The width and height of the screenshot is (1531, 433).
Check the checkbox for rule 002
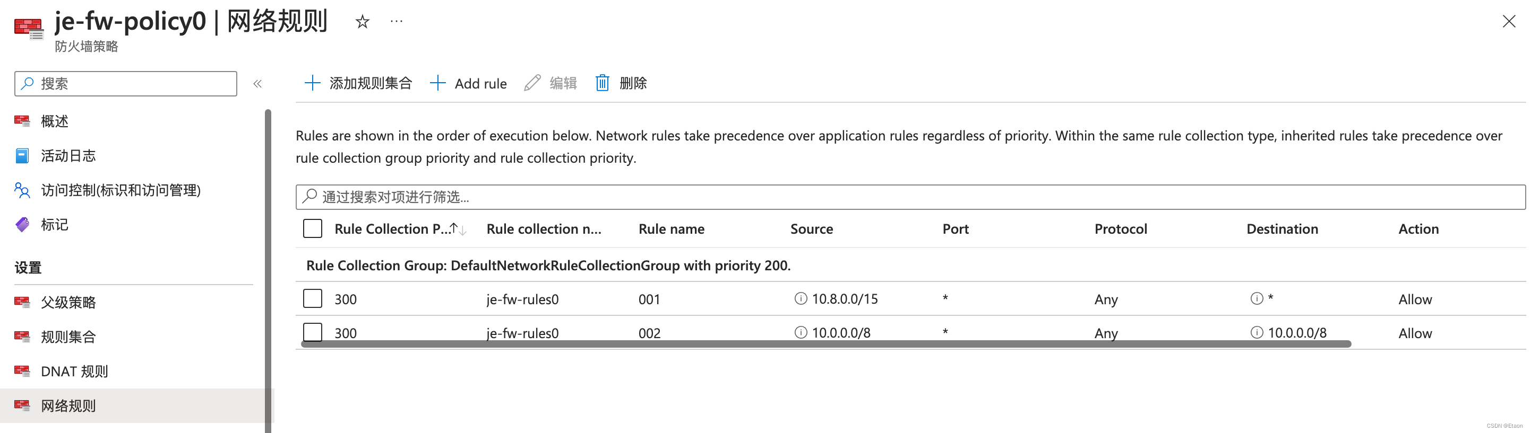click(312, 333)
